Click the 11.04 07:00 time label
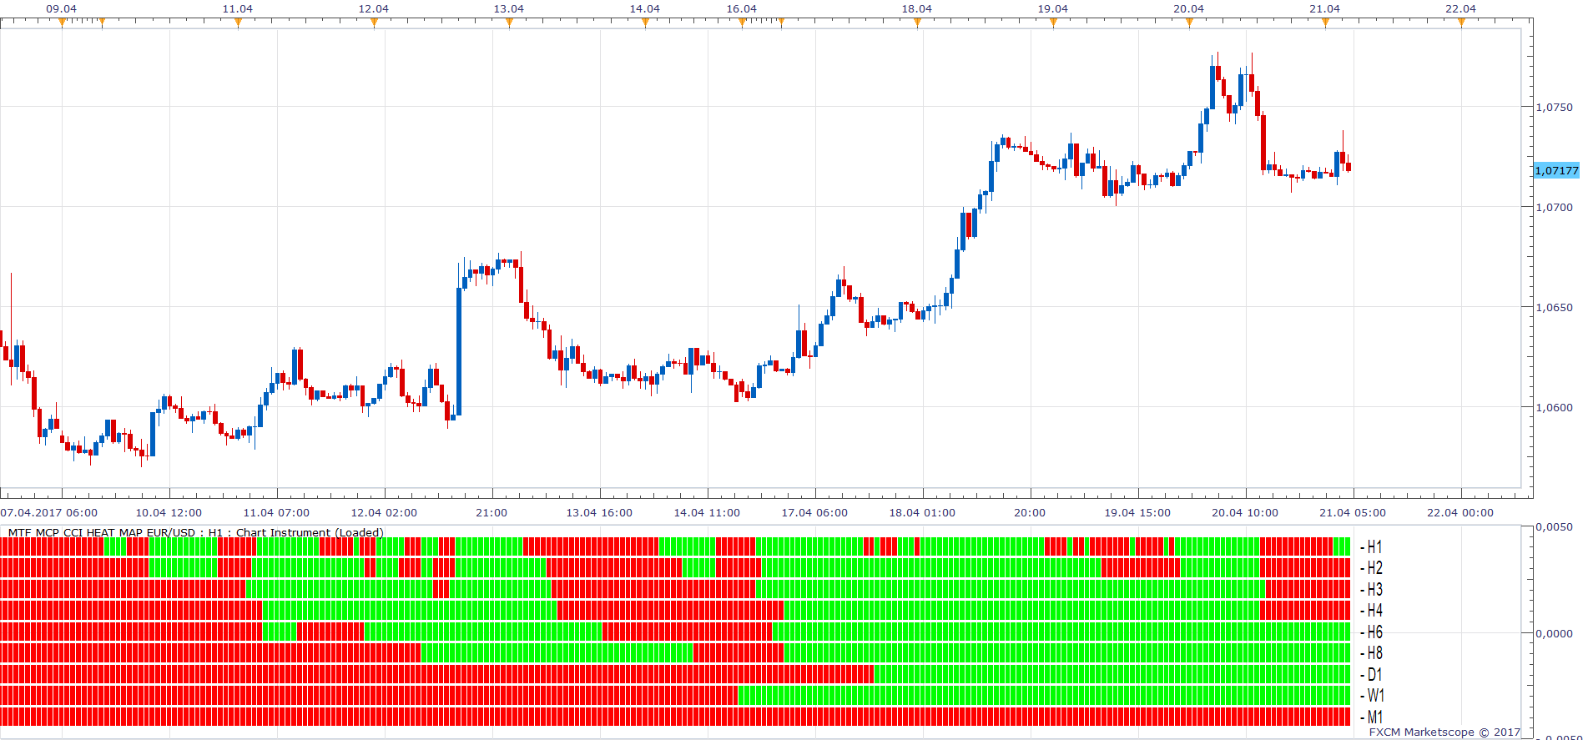The height and width of the screenshot is (740, 1588). tap(277, 512)
